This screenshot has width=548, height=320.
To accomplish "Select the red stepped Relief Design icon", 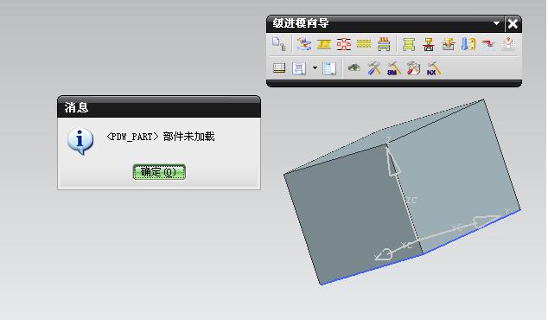I will 488,44.
